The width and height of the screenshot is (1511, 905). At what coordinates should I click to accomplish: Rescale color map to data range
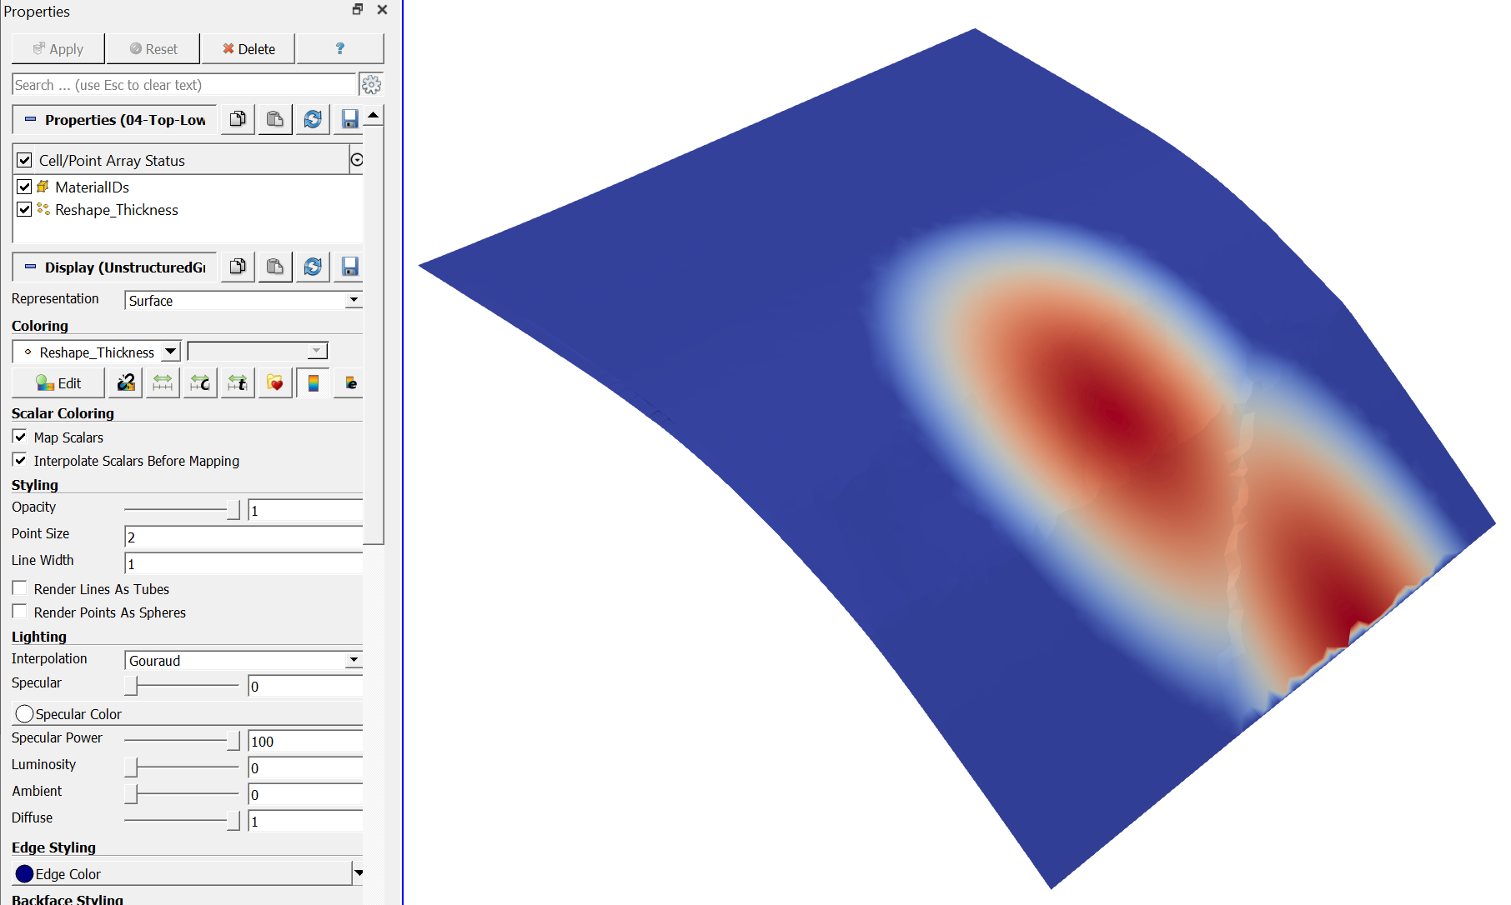pyautogui.click(x=162, y=382)
